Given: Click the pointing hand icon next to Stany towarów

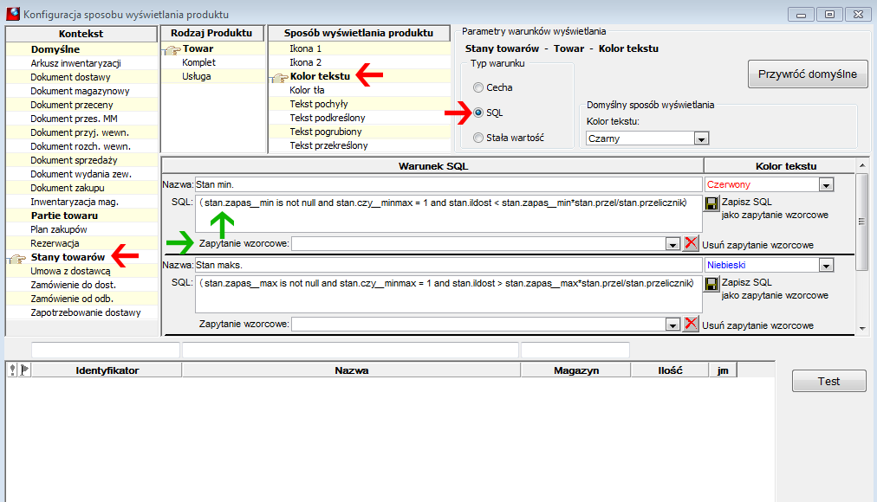Looking at the screenshot, I should [x=18, y=258].
